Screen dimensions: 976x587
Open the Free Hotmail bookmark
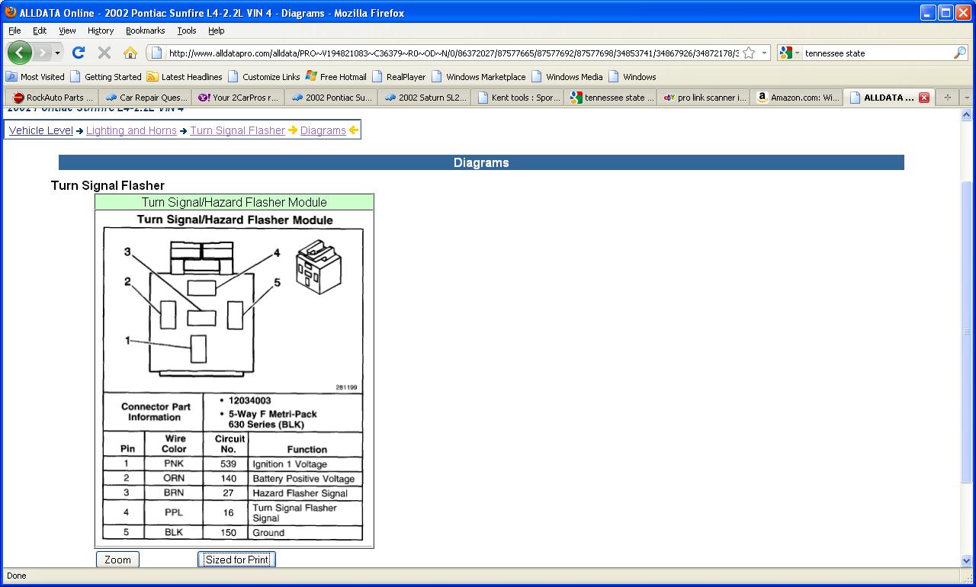coord(336,76)
